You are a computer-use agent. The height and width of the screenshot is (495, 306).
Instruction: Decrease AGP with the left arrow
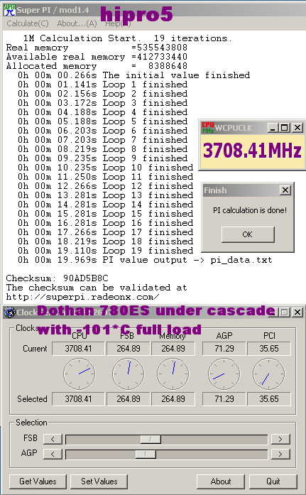[x=53, y=454]
